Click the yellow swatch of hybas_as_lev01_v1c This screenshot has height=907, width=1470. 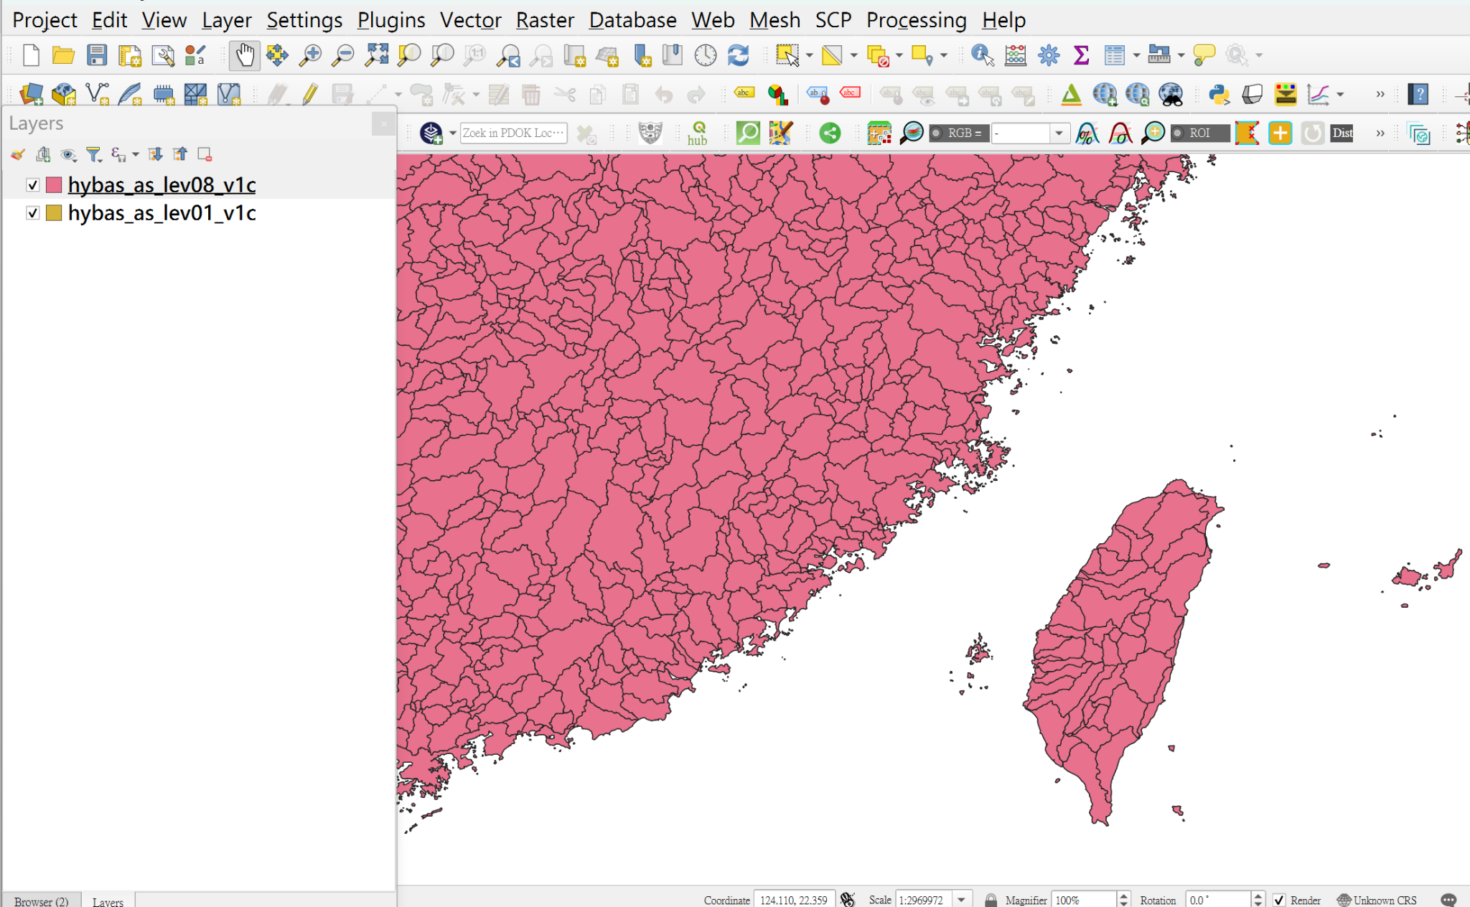coord(54,213)
